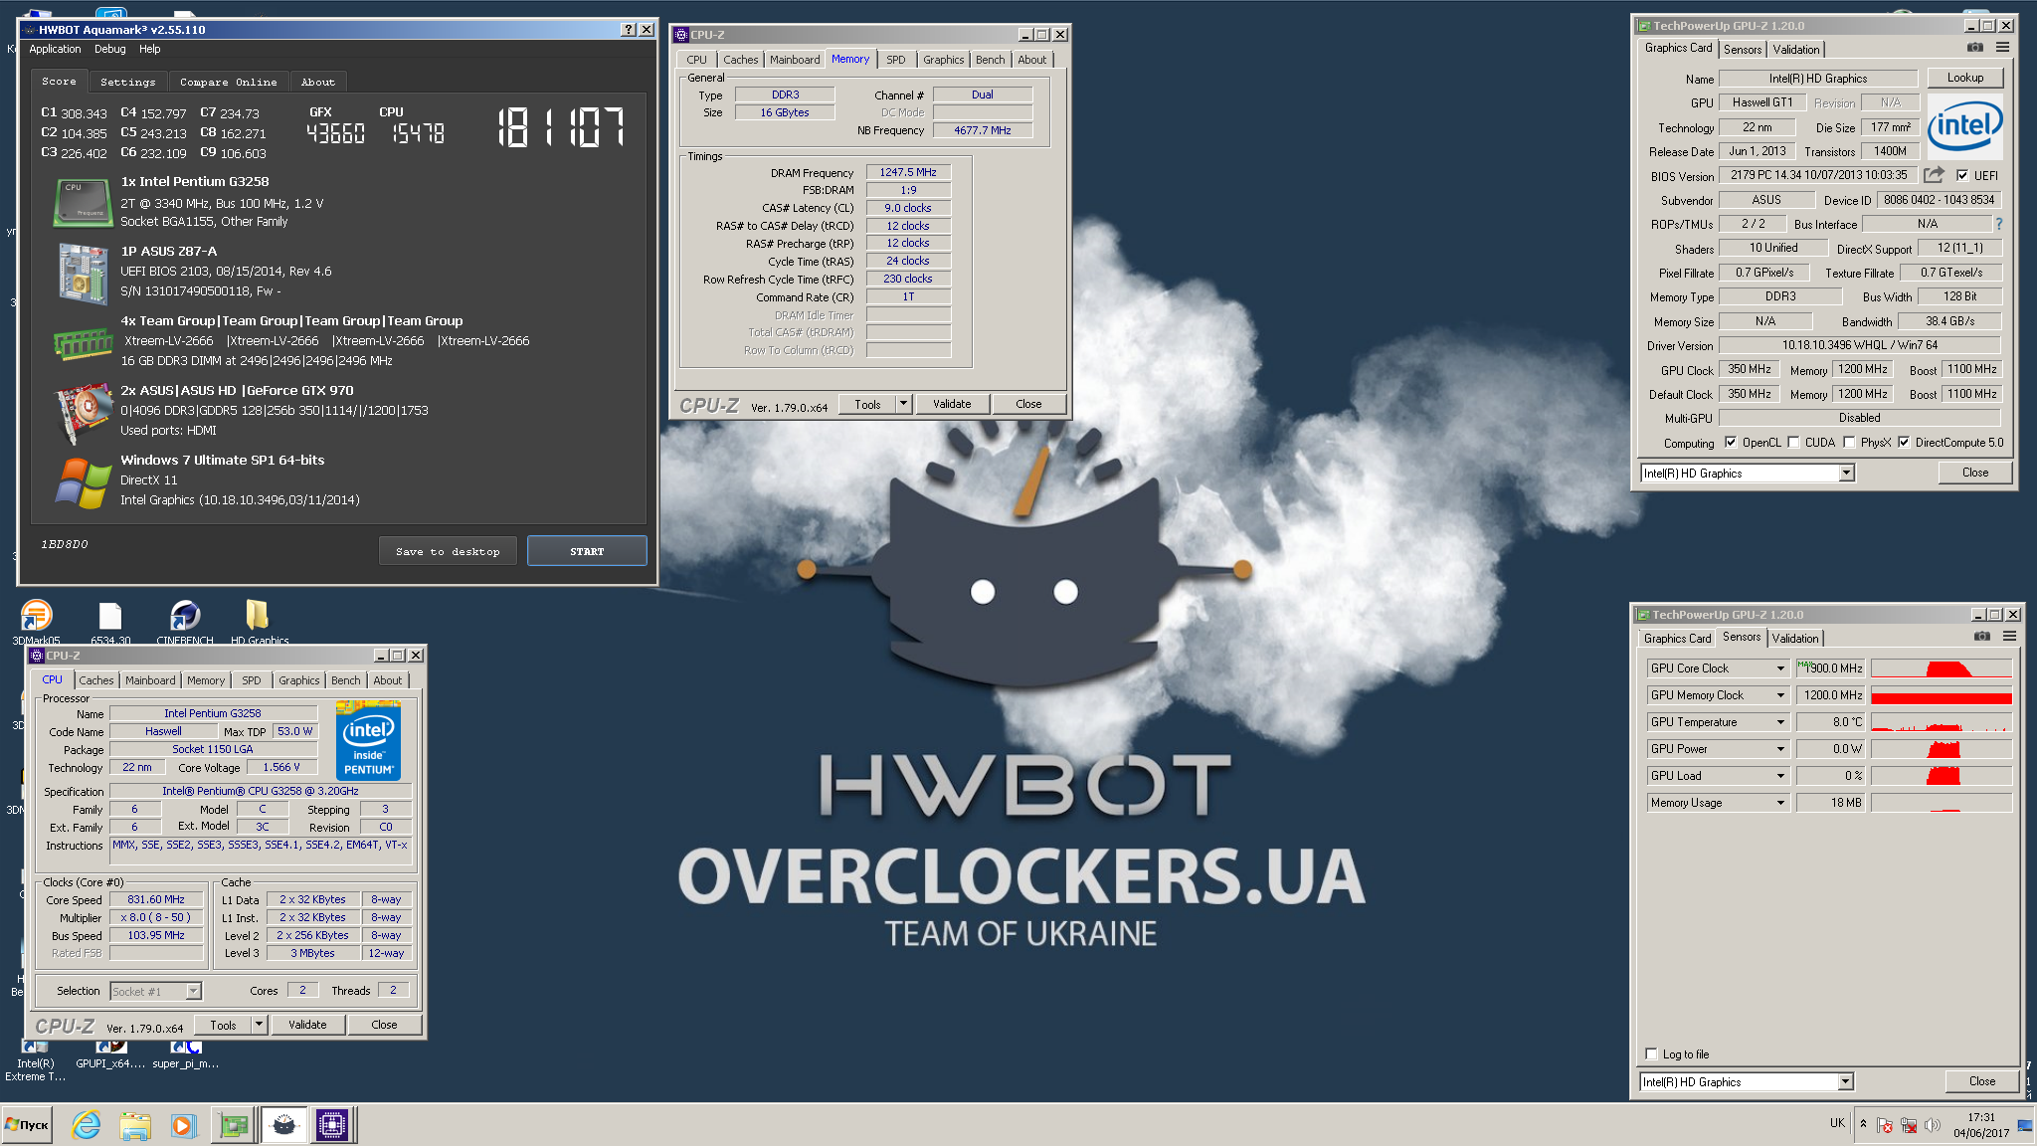Open GPU selector dropdown in top GPU-Z
The image size is (2037, 1146).
tap(1846, 474)
